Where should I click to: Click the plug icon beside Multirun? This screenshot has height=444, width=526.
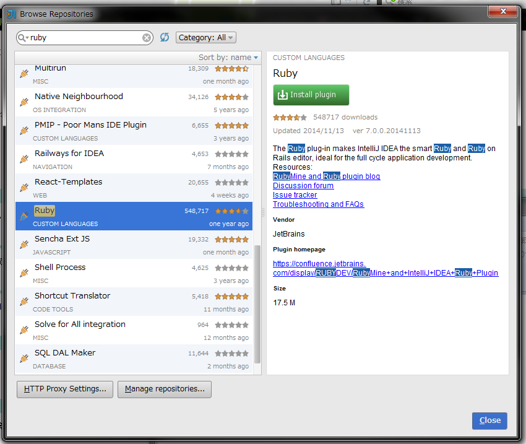(x=24, y=73)
